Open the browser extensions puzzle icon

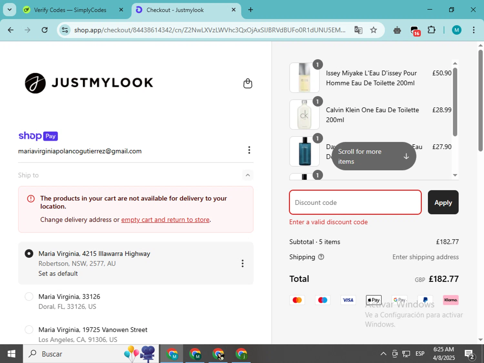pyautogui.click(x=431, y=30)
